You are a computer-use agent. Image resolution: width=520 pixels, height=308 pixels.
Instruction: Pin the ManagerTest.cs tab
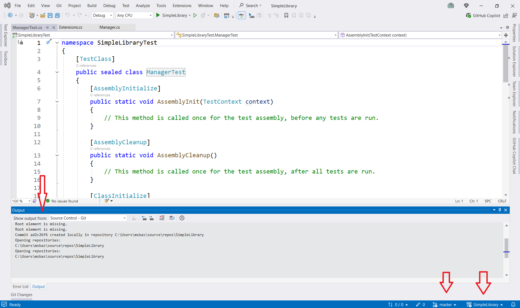[x=47, y=27]
